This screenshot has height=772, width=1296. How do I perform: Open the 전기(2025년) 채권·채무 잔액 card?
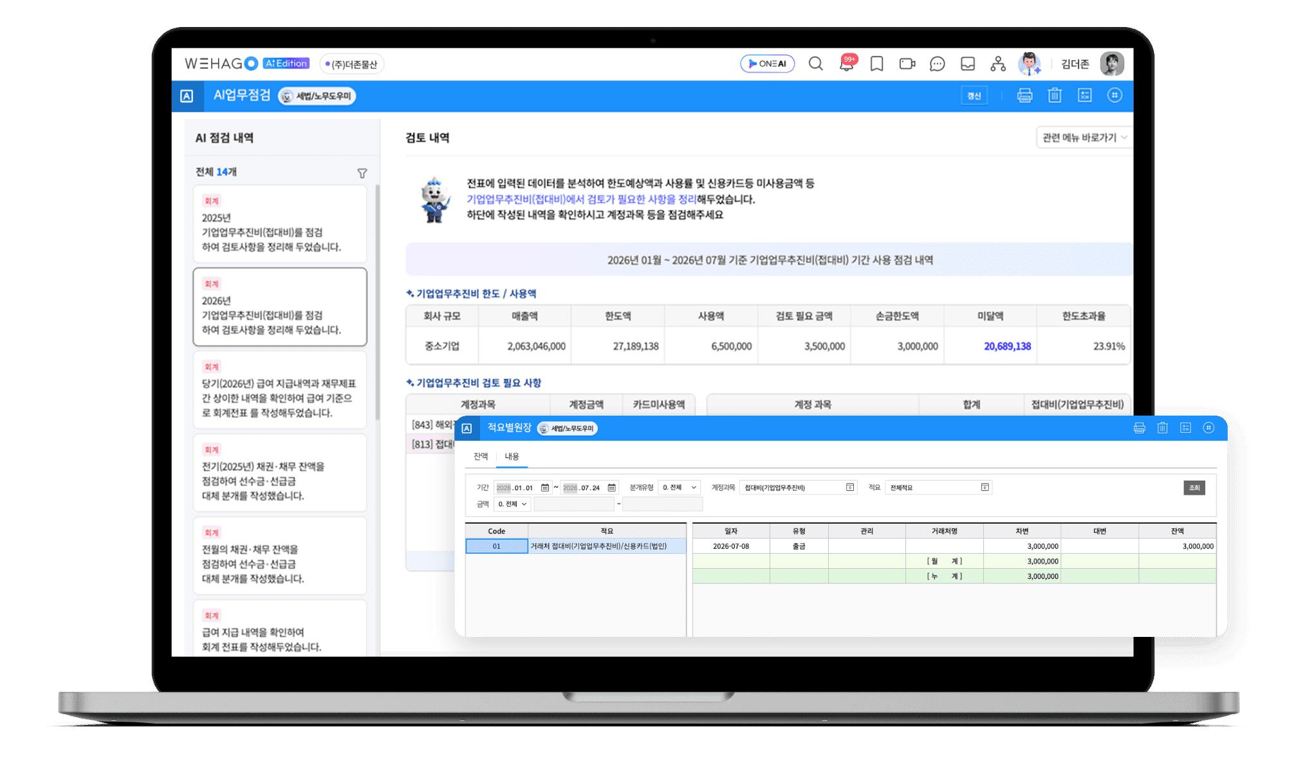pos(280,473)
